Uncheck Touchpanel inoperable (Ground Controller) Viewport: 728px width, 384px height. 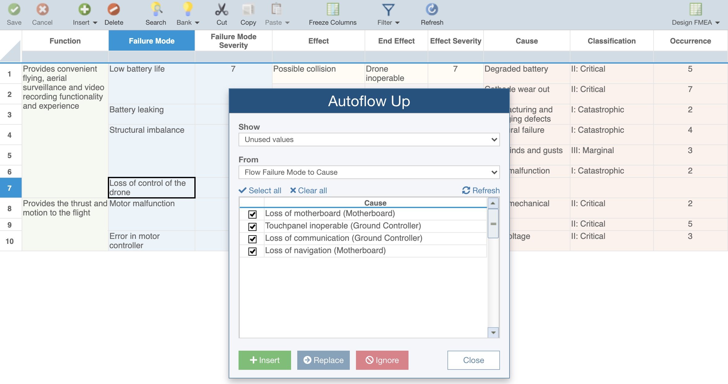[252, 226]
